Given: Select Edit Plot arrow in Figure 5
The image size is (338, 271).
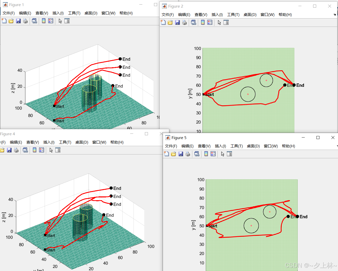Looking at the screenshot, I should pyautogui.click(x=223, y=154).
